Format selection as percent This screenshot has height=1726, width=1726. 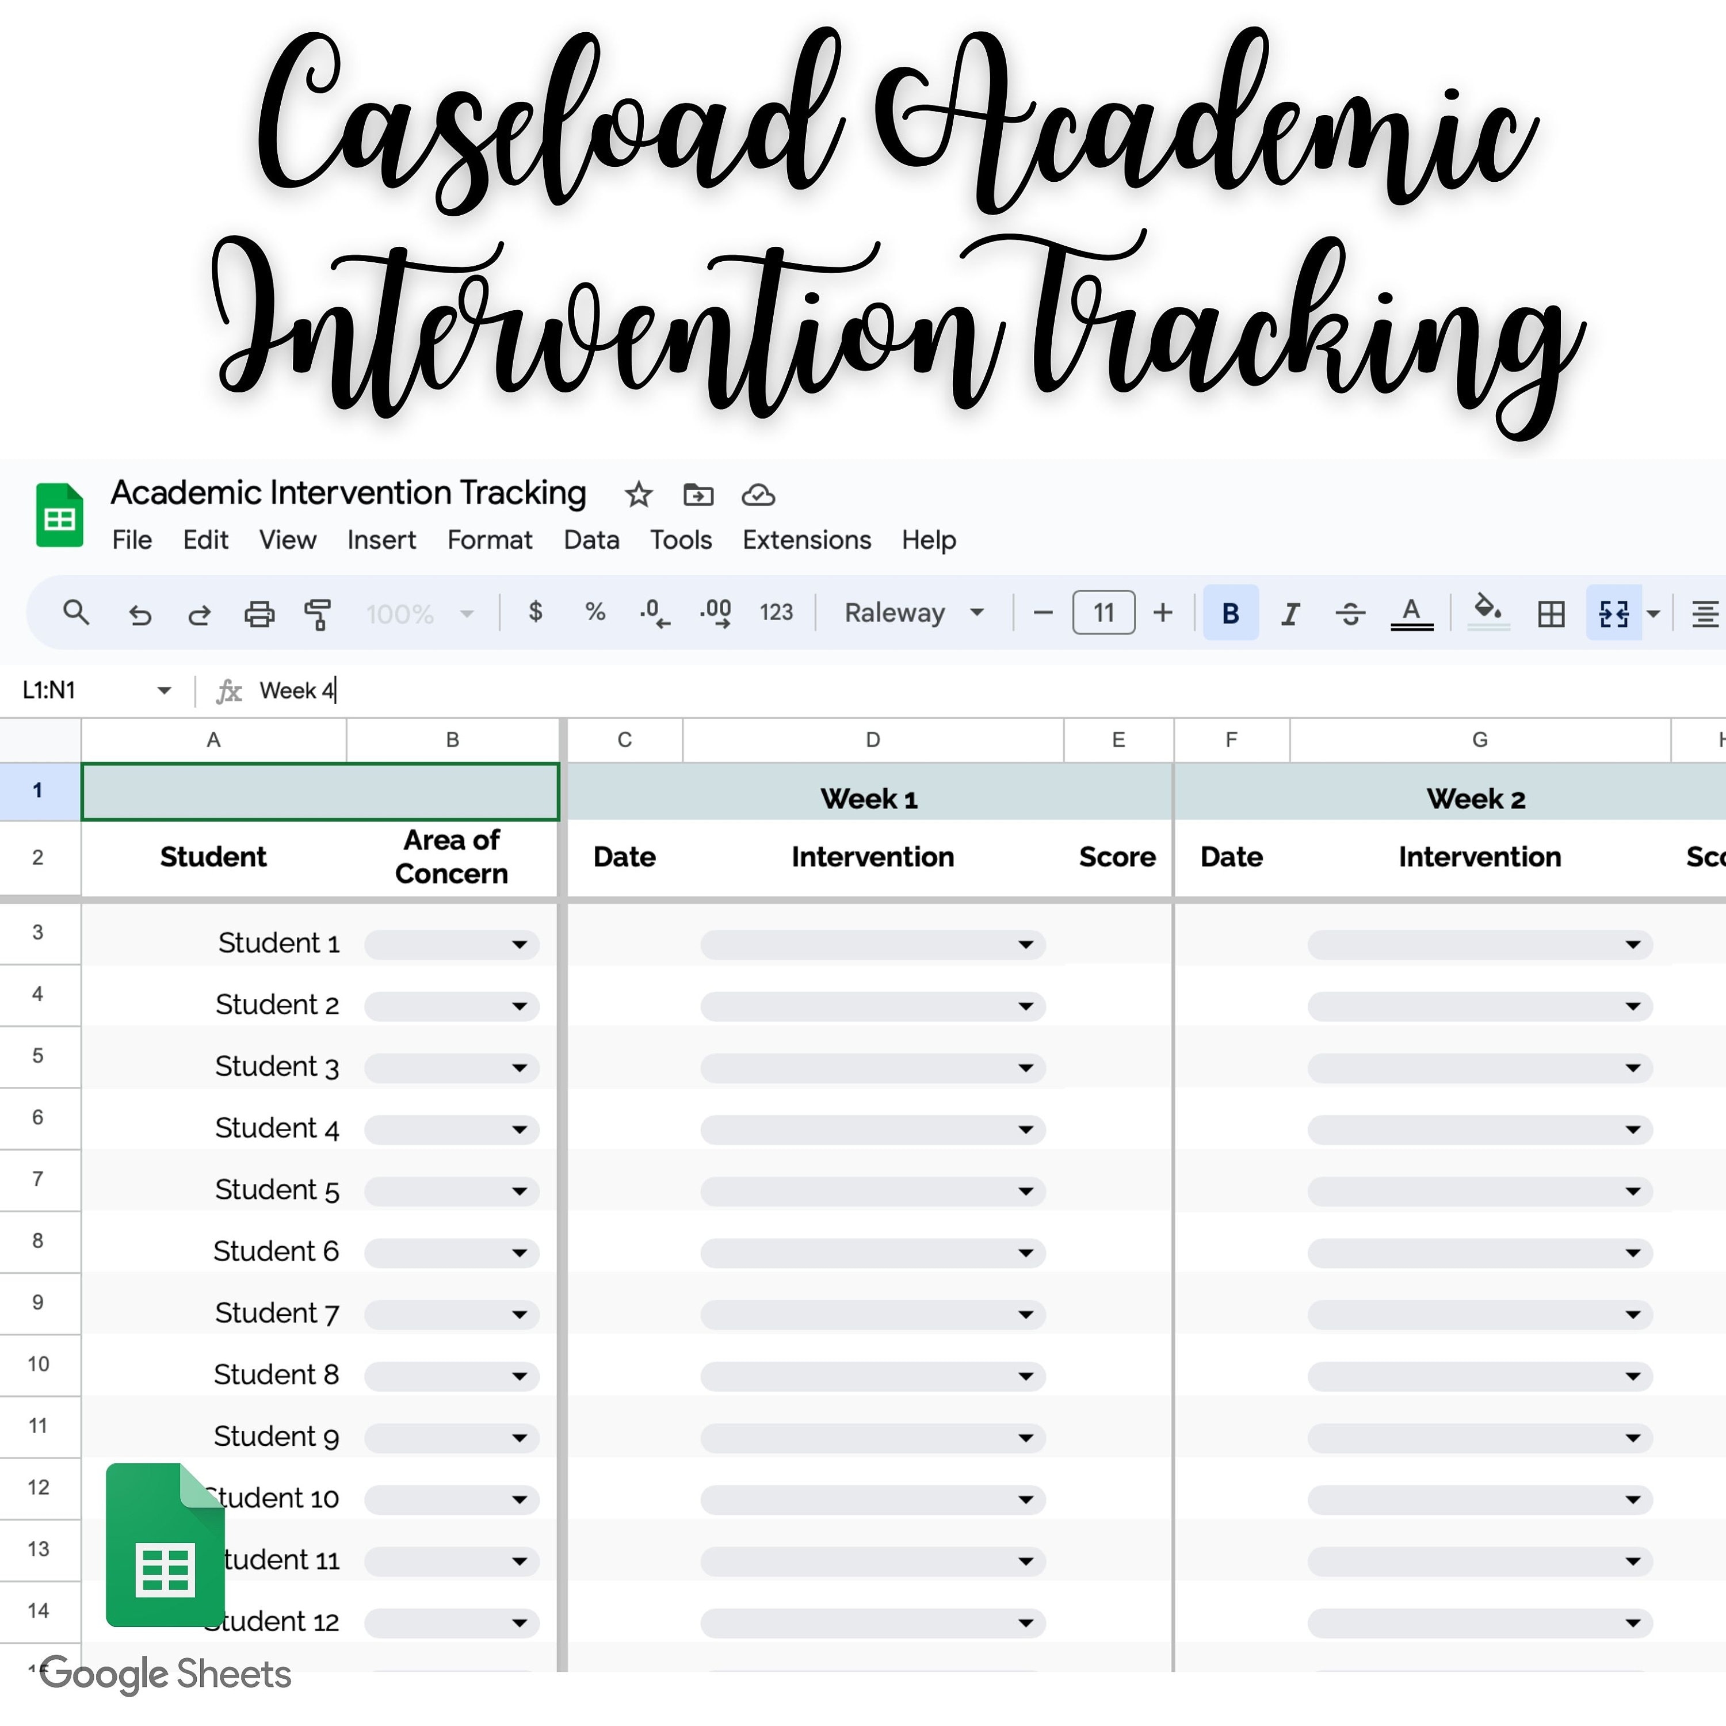pos(595,613)
